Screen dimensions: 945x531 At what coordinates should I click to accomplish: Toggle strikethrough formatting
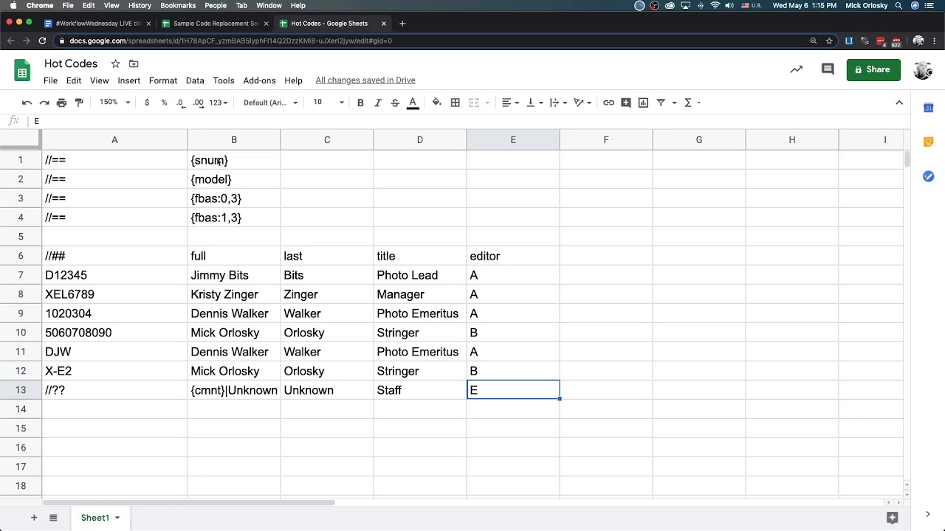point(395,103)
